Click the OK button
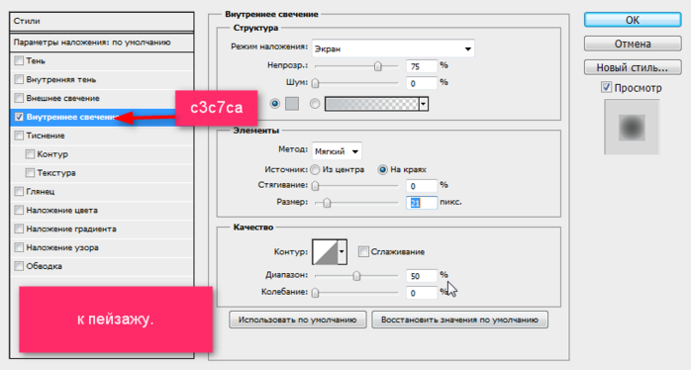The image size is (691, 370). pyautogui.click(x=633, y=20)
